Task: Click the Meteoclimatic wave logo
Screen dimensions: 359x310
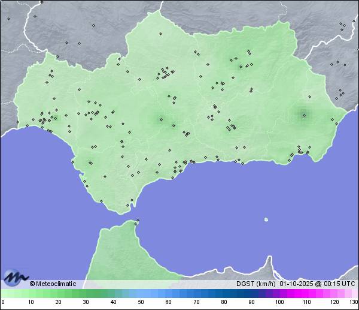Action: (16, 278)
